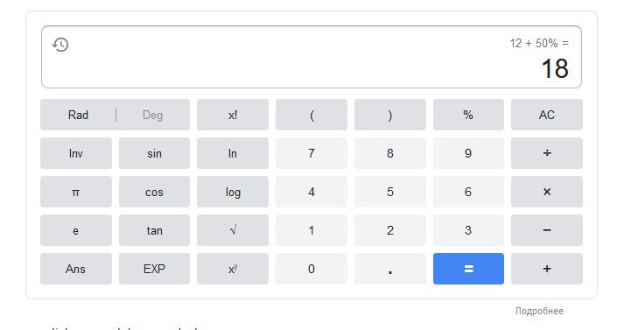
Task: Open the Подробнее link below calculator
Action: [539, 311]
